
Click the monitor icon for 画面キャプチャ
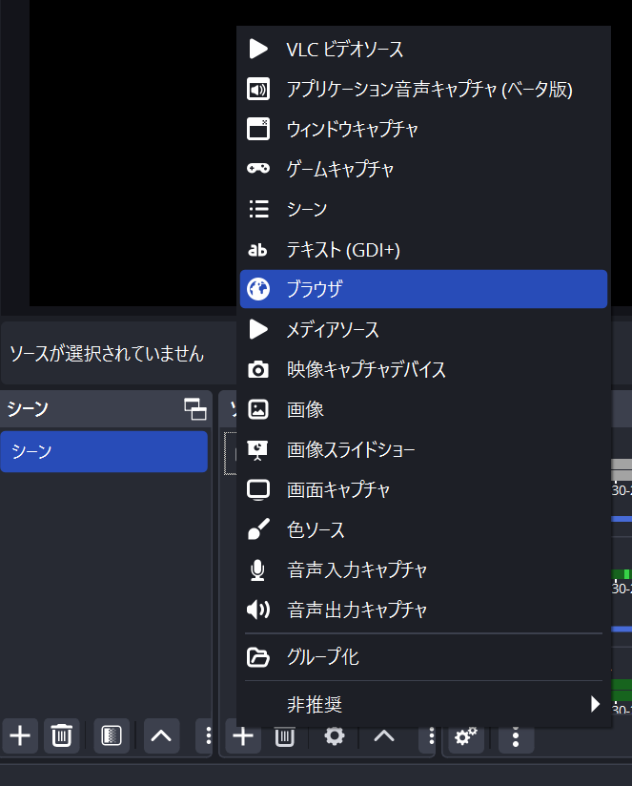click(258, 489)
